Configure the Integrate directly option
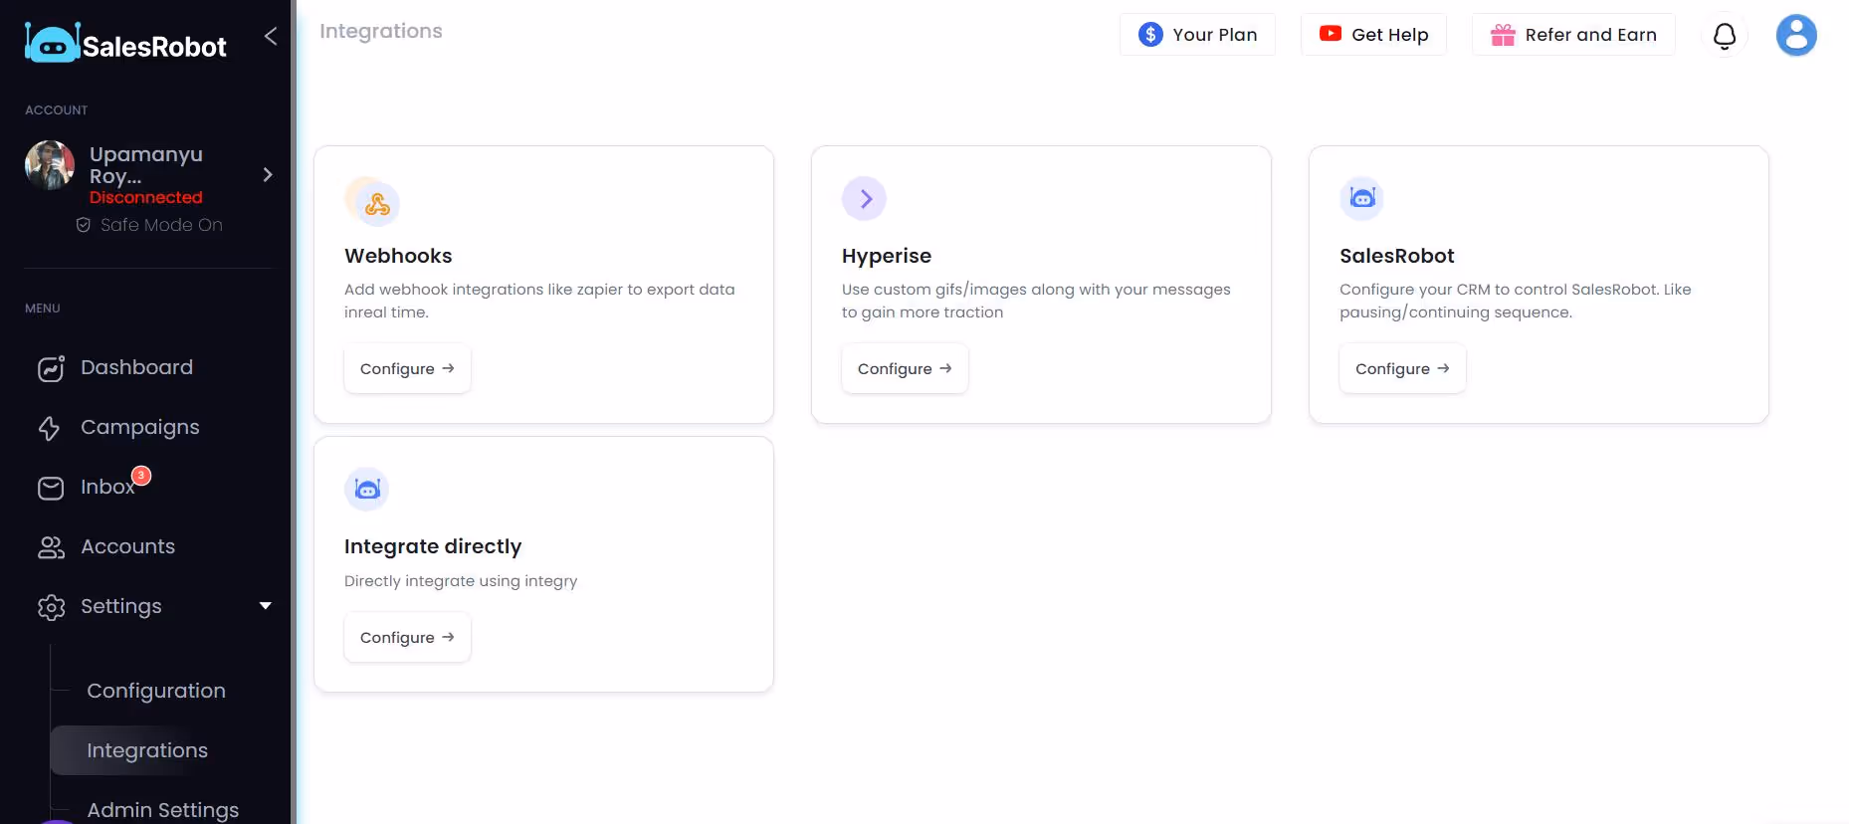 click(407, 637)
